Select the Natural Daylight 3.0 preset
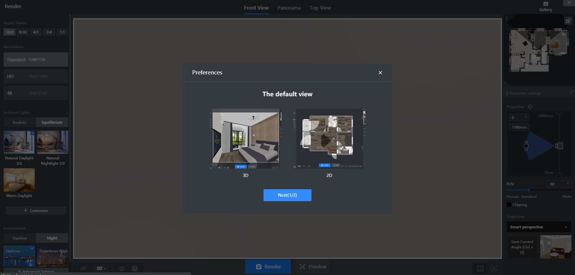The height and width of the screenshot is (275, 575). tap(19, 142)
